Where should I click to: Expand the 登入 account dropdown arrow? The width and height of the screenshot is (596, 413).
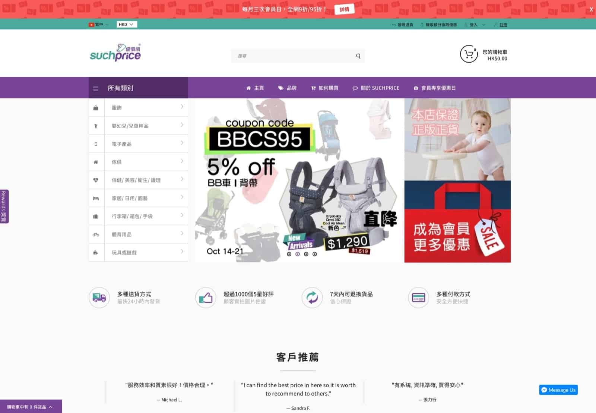[484, 25]
